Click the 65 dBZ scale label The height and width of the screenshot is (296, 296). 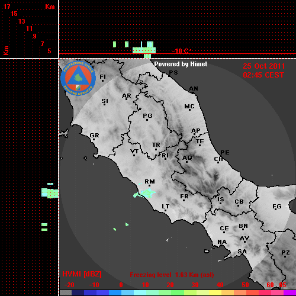coord(282,285)
